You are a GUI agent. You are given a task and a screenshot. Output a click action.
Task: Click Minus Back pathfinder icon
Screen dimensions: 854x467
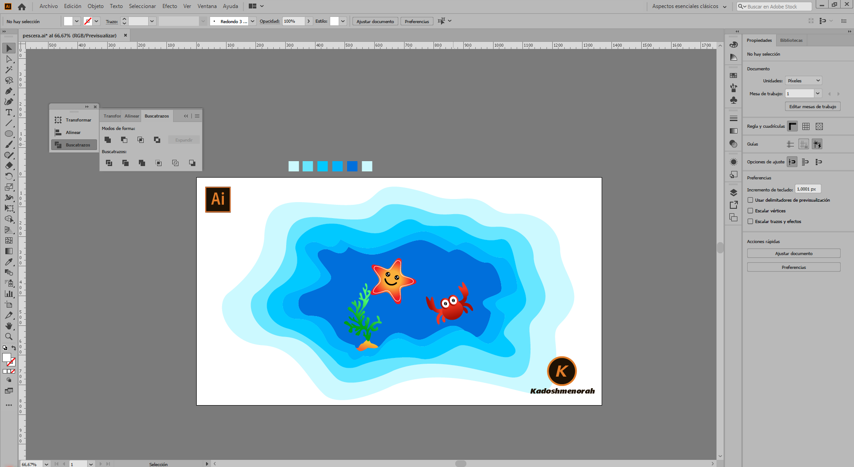tap(192, 163)
